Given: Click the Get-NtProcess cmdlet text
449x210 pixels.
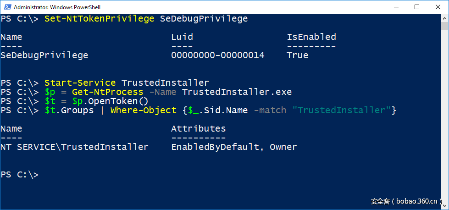Looking at the screenshot, I should (x=108, y=92).
